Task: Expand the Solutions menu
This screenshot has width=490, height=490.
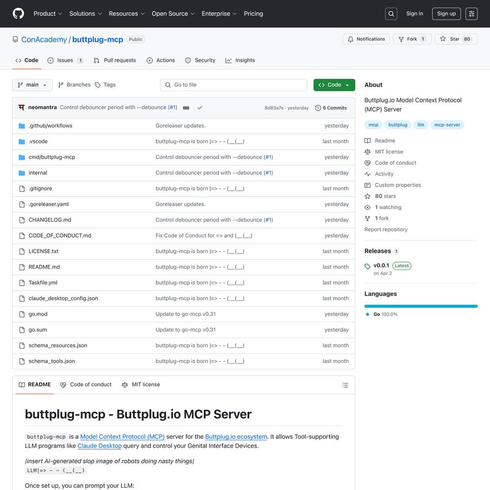Action: 86,14
